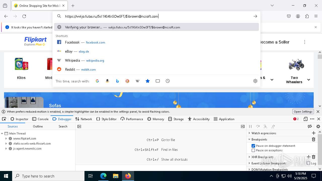Switch to the Performance tab
322x181 pixels.
tap(132, 119)
